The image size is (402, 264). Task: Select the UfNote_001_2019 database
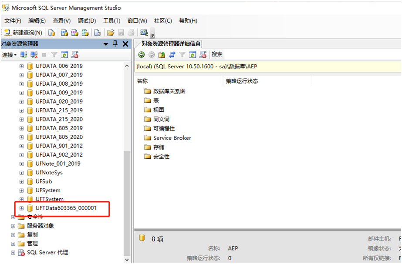coord(58,164)
